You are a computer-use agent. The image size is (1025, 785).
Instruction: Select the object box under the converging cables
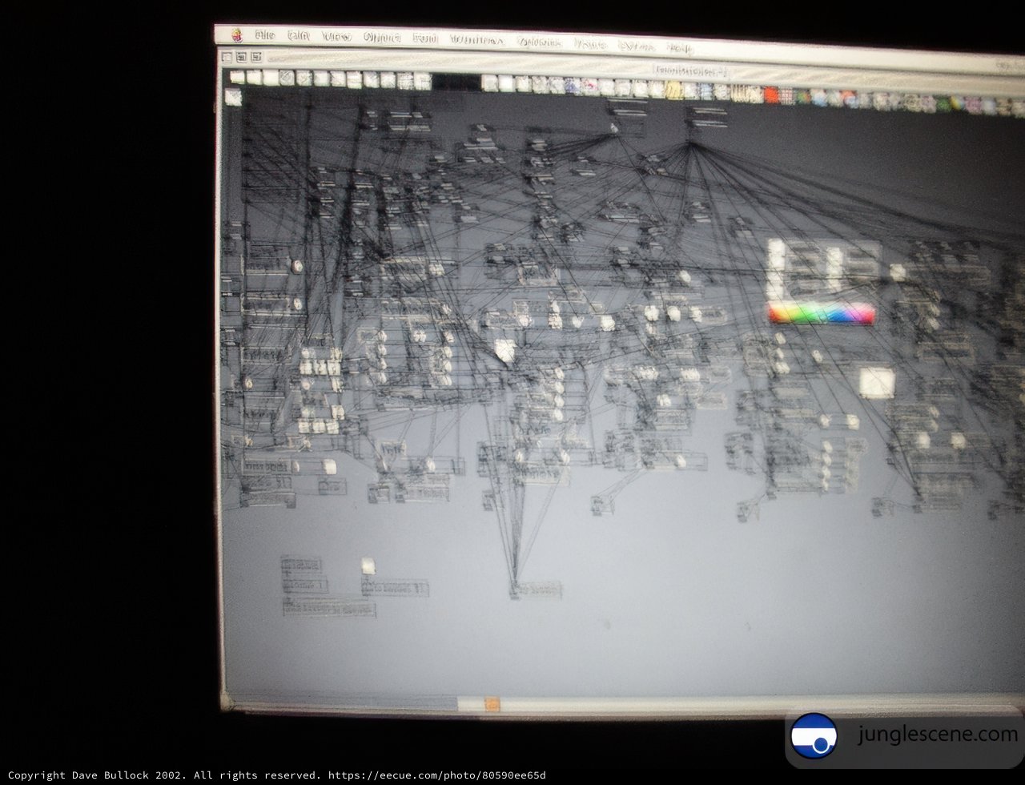[536, 591]
